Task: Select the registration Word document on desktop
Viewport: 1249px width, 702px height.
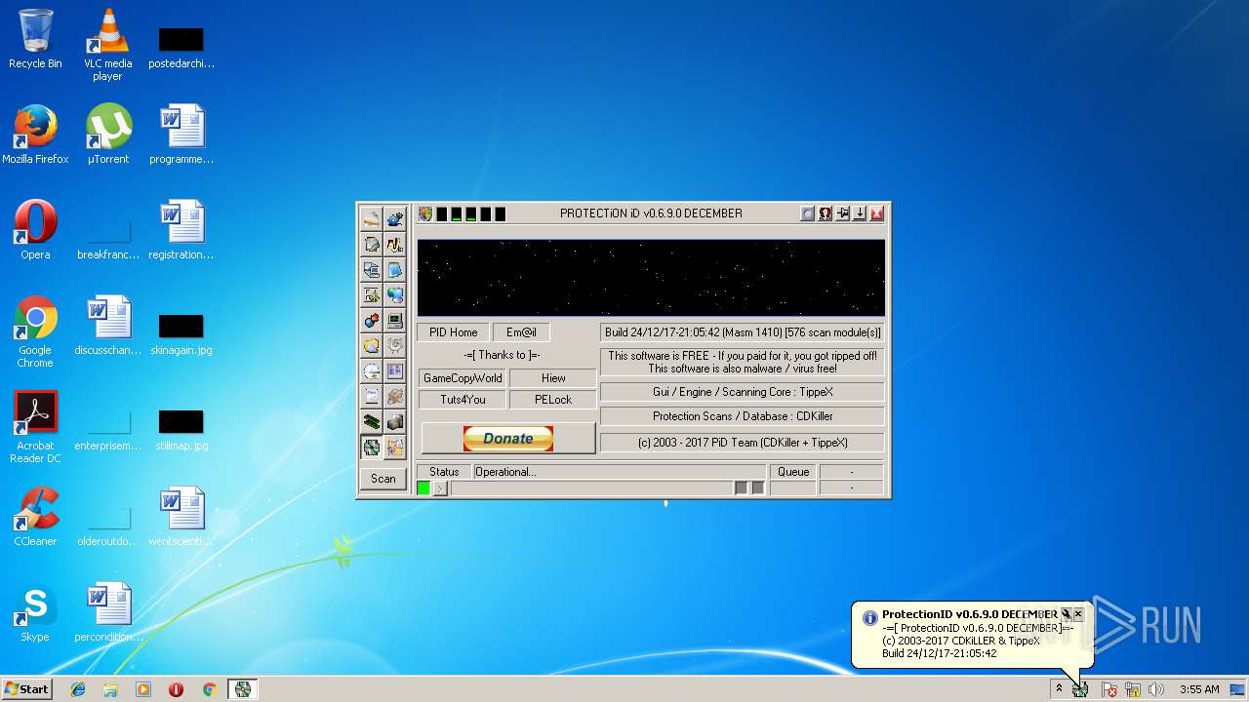Action: tap(181, 230)
